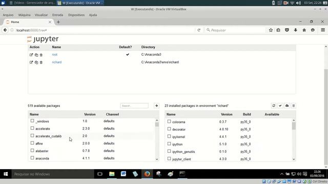
Task: Install selected packages with arrow button
Action: [x=156, y=106]
